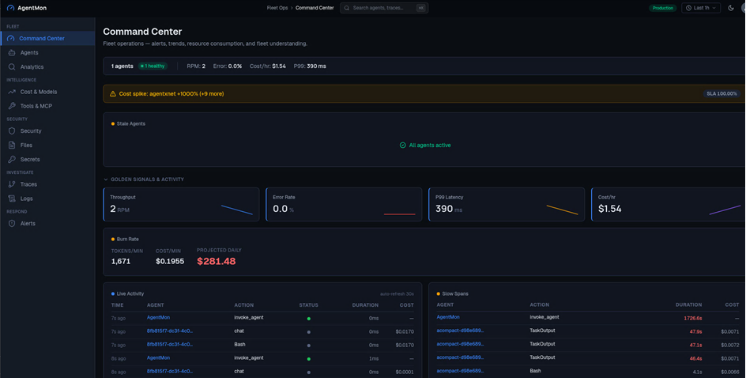Open the Secrets key icon
The height and width of the screenshot is (378, 746).
[x=12, y=160]
